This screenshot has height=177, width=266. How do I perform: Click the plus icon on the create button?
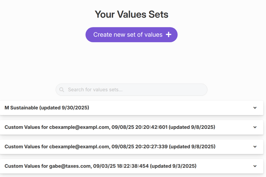(x=169, y=35)
